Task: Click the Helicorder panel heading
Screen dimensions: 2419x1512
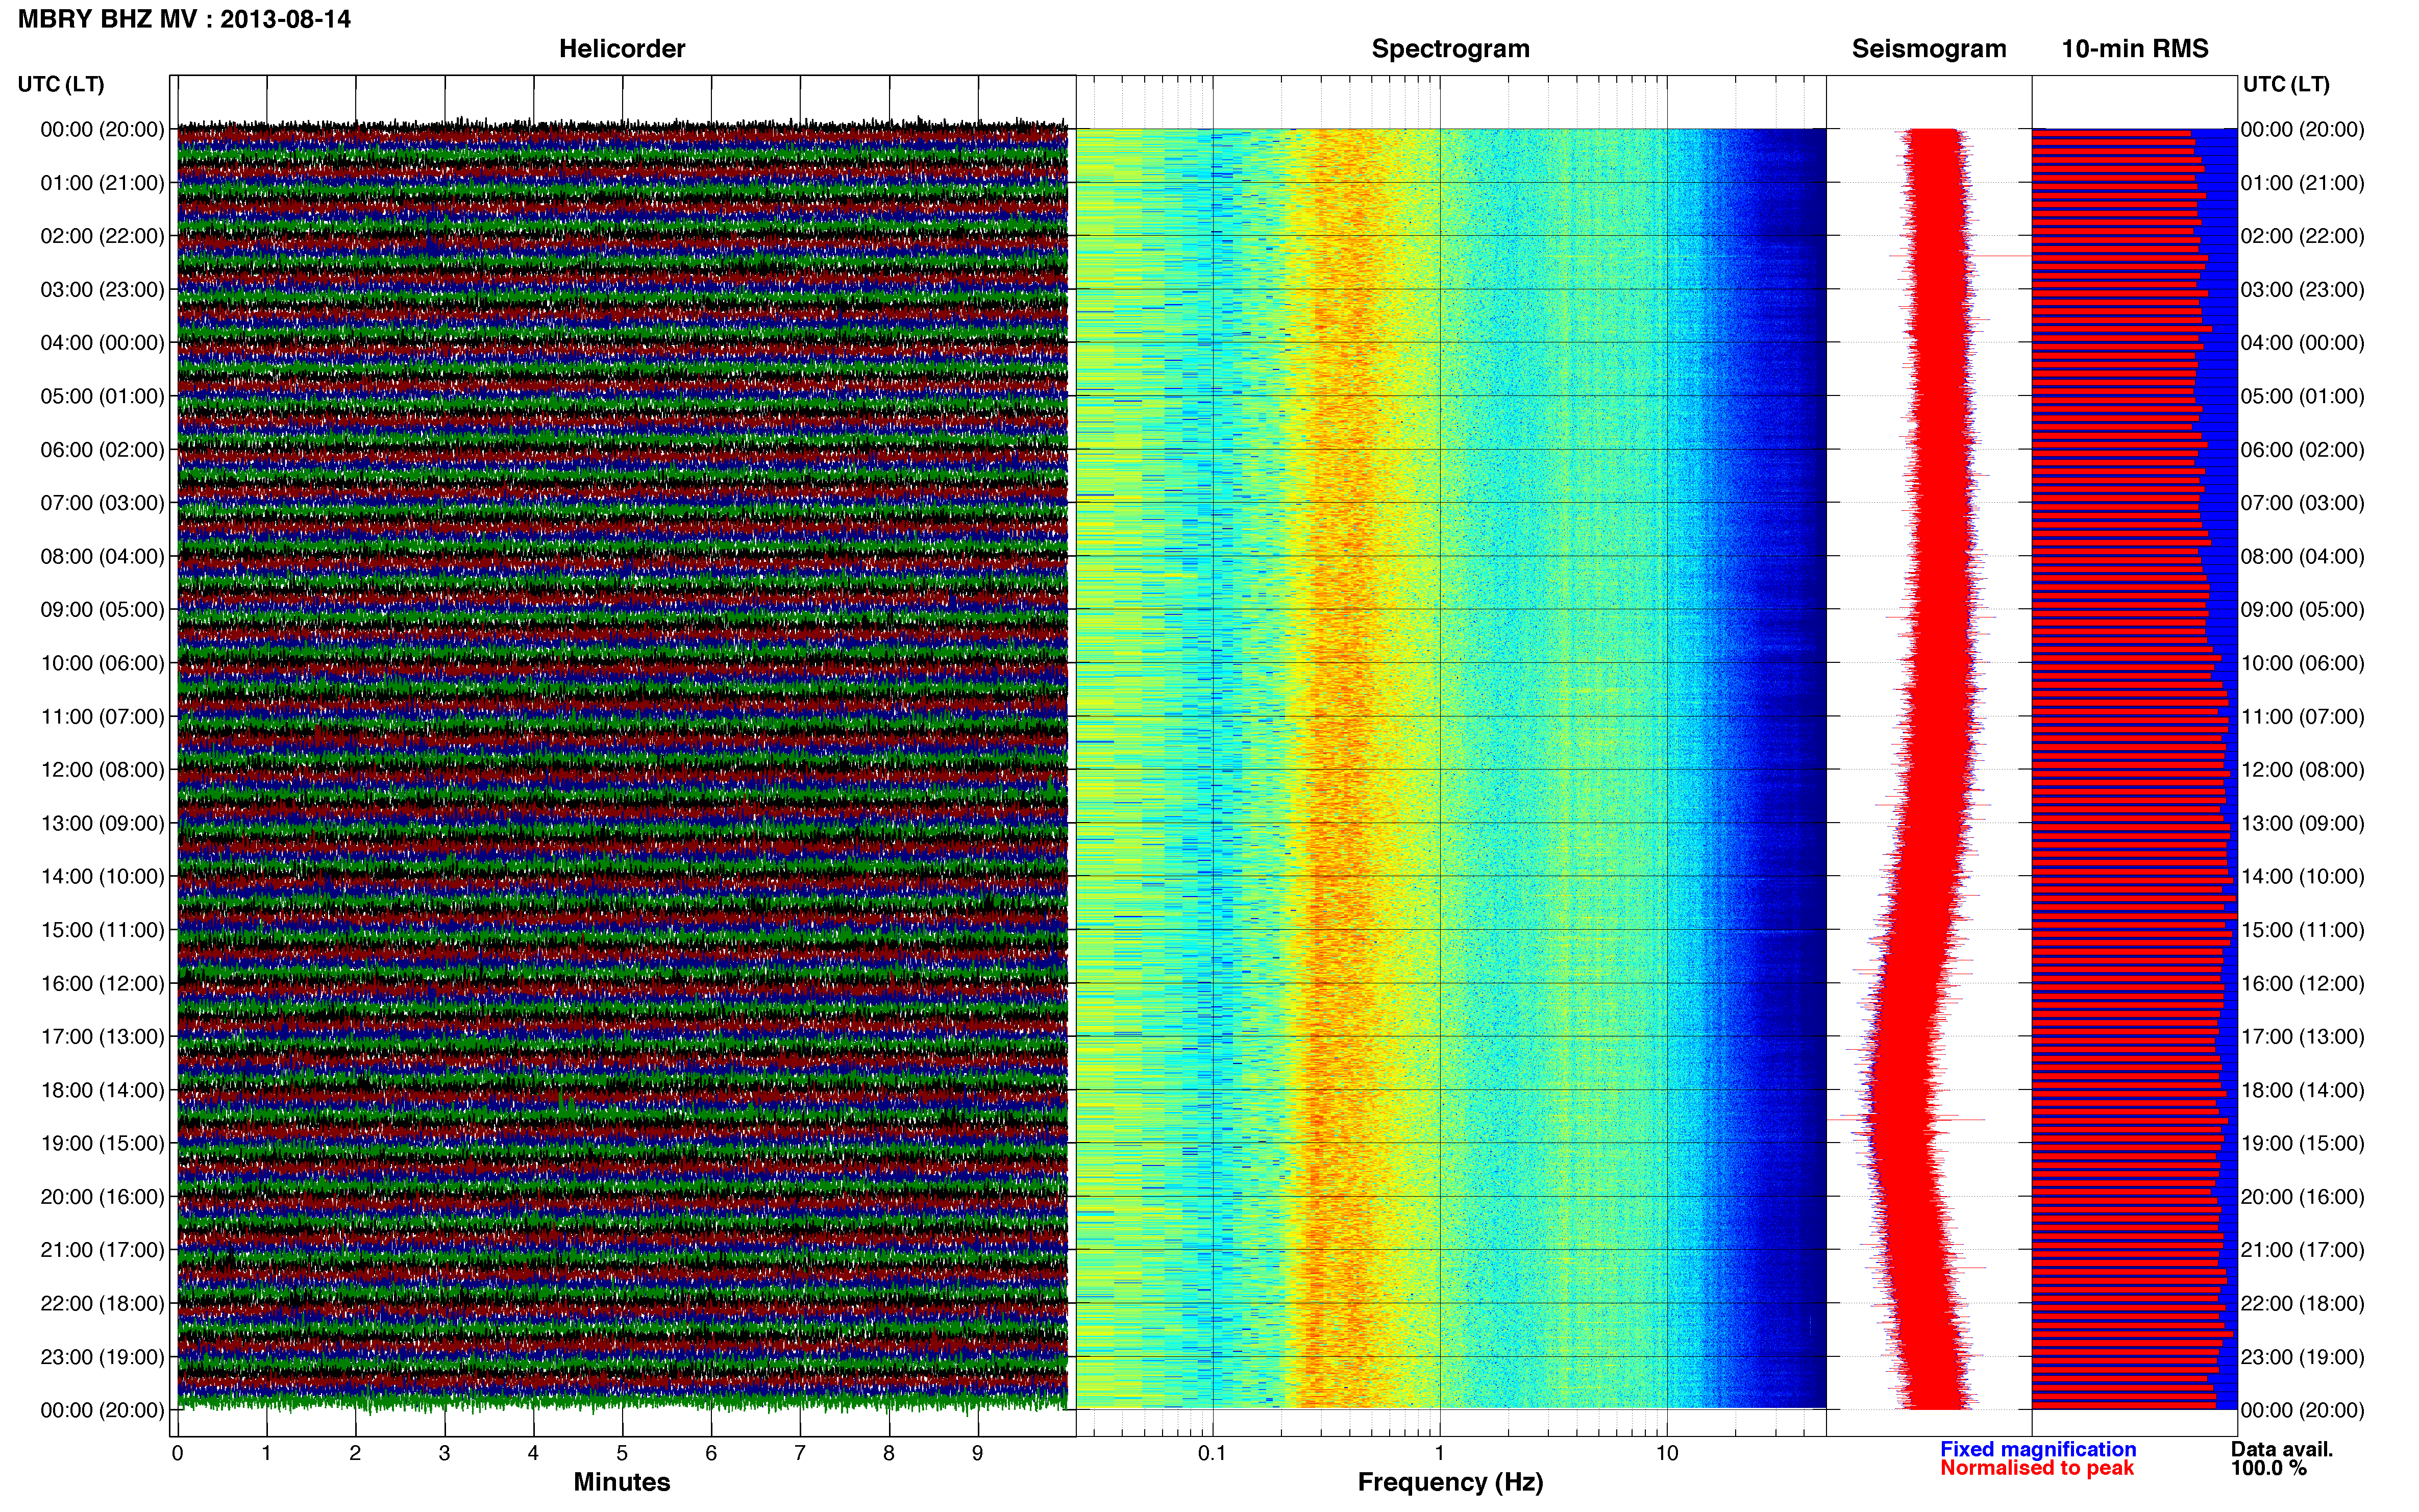Action: tap(621, 49)
